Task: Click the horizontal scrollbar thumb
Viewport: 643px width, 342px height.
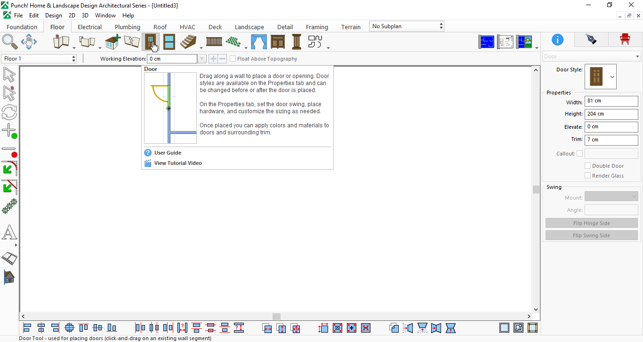Action: (x=276, y=317)
